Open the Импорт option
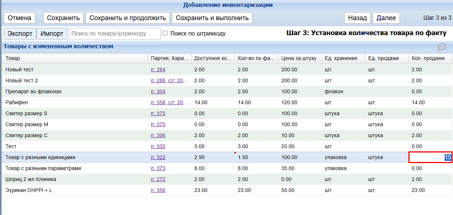Viewport: 453px width, 215px height. pyautogui.click(x=52, y=34)
